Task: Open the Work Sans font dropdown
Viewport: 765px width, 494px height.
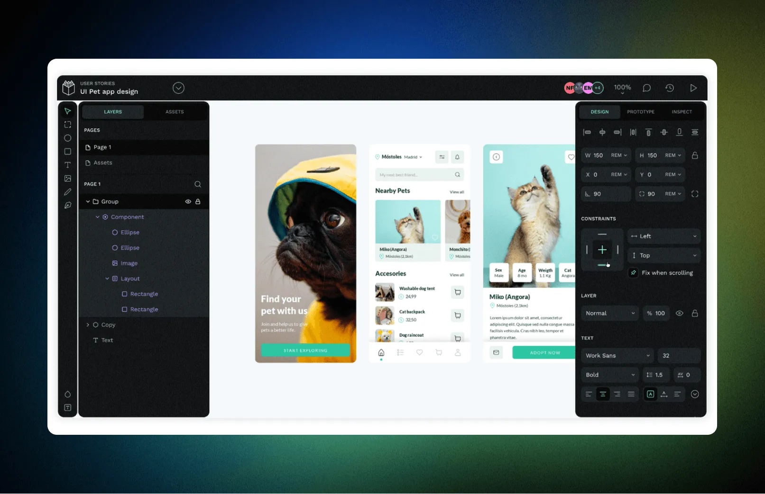Action: pyautogui.click(x=617, y=356)
